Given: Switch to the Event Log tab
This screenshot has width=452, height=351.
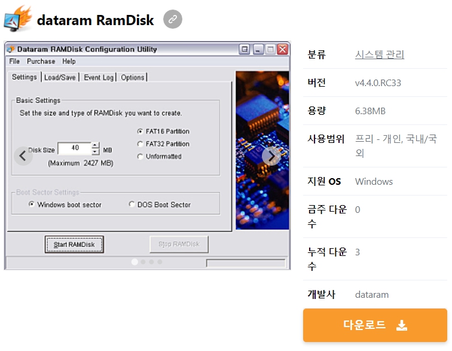Looking at the screenshot, I should tap(99, 77).
